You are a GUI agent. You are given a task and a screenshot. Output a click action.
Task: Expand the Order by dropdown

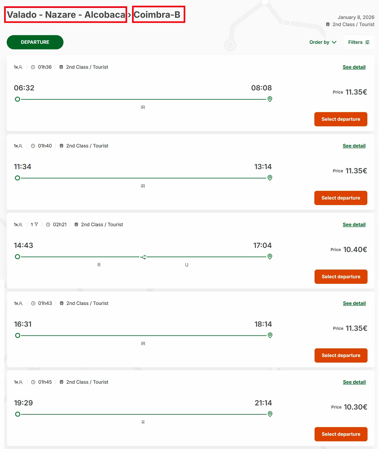[x=323, y=42]
